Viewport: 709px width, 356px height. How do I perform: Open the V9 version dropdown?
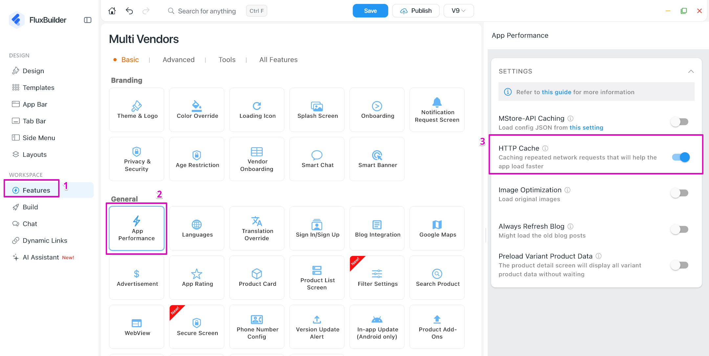(x=458, y=11)
